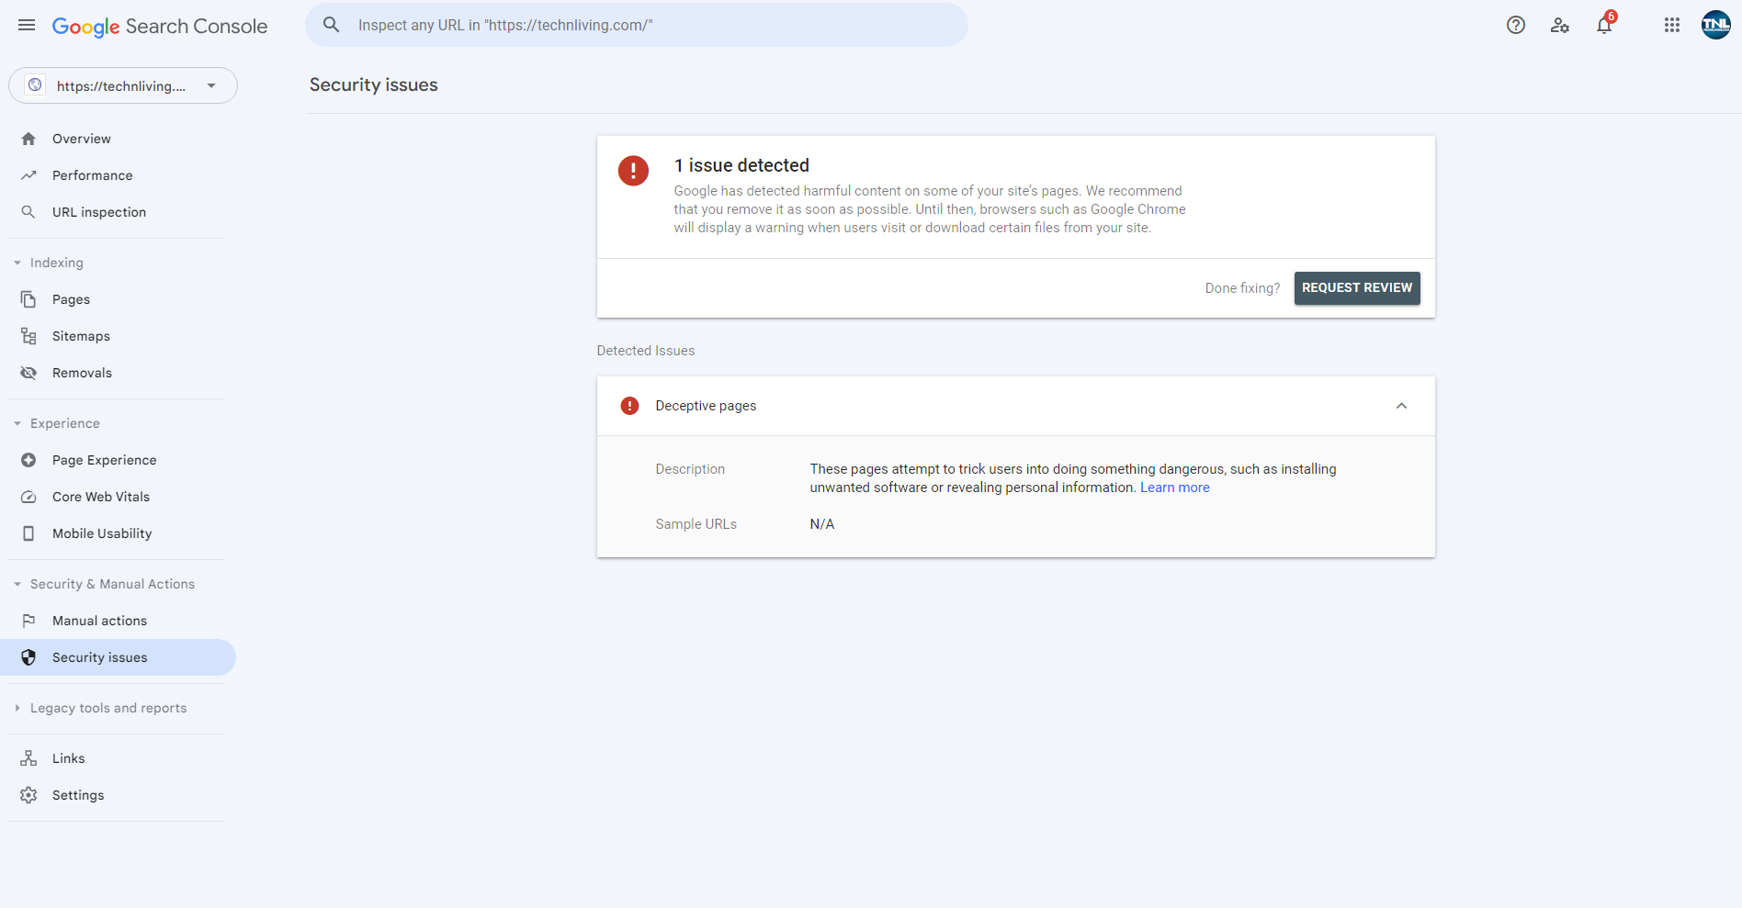The width and height of the screenshot is (1742, 908).
Task: Click the red alert icon beside Deceptive pages
Action: [629, 406]
